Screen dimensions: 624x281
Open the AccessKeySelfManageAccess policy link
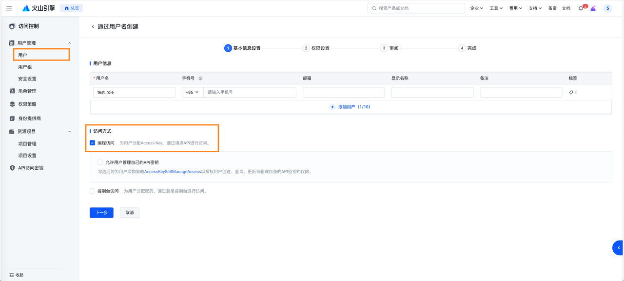173,172
